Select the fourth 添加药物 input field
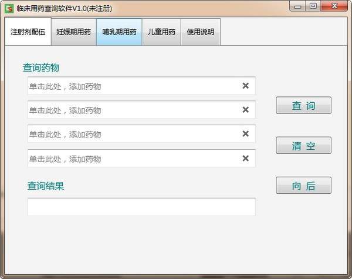Screen dimensions: 352x279 pyautogui.click(x=132, y=159)
